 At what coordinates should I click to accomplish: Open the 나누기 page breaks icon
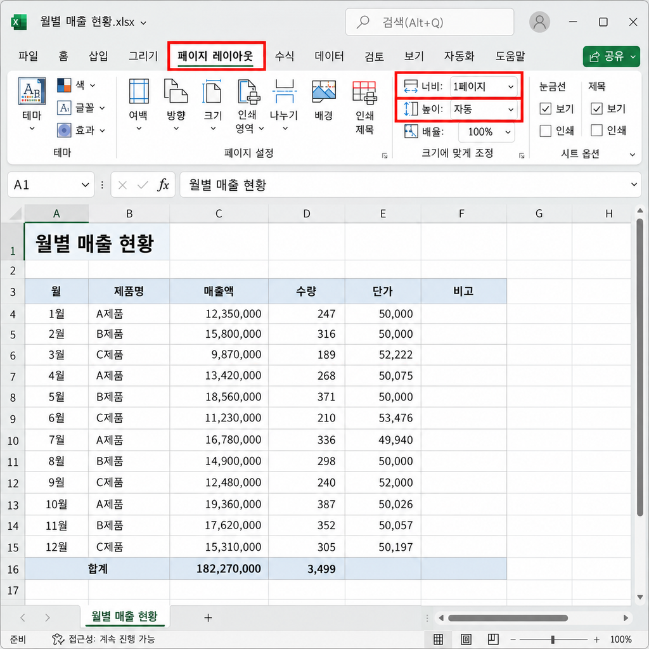click(x=285, y=91)
